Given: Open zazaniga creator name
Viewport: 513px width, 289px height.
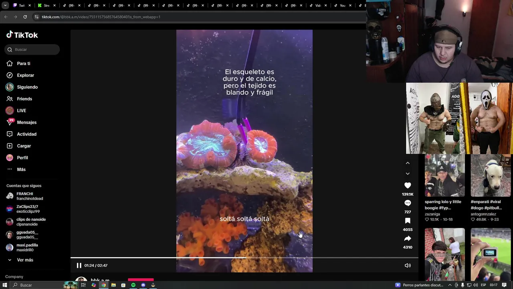Looking at the screenshot, I should click(x=432, y=214).
